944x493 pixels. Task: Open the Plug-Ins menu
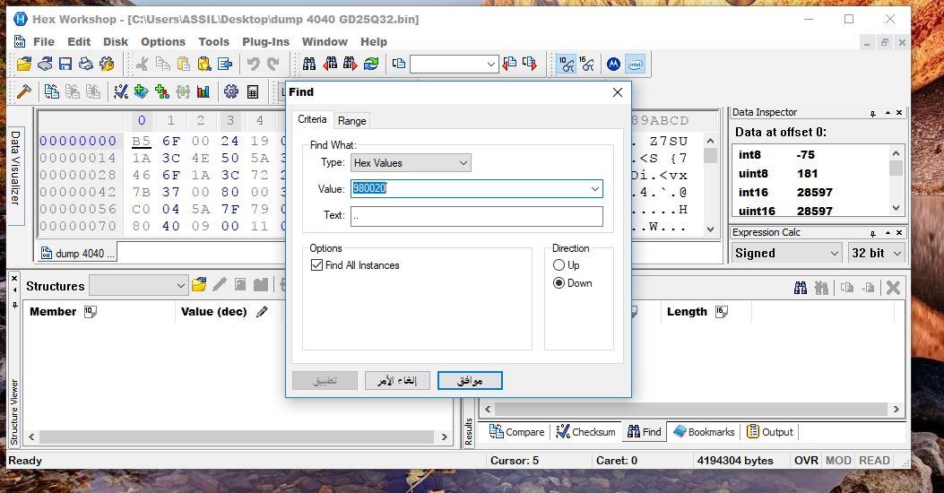click(265, 41)
